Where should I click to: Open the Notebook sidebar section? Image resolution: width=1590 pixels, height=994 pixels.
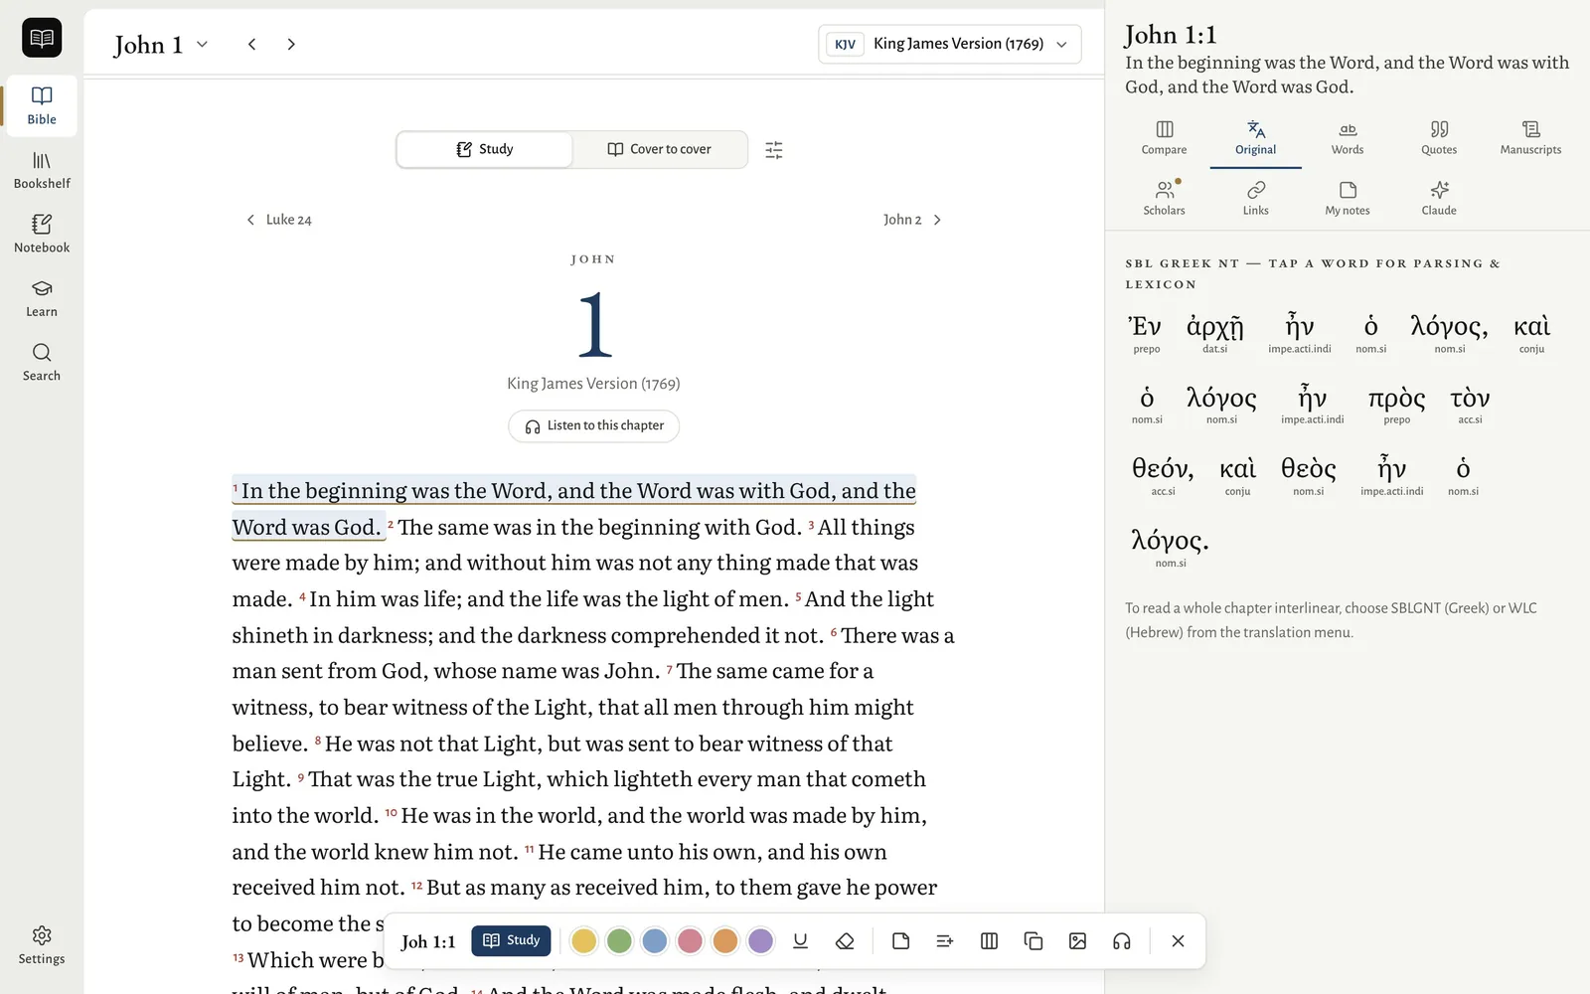(42, 235)
